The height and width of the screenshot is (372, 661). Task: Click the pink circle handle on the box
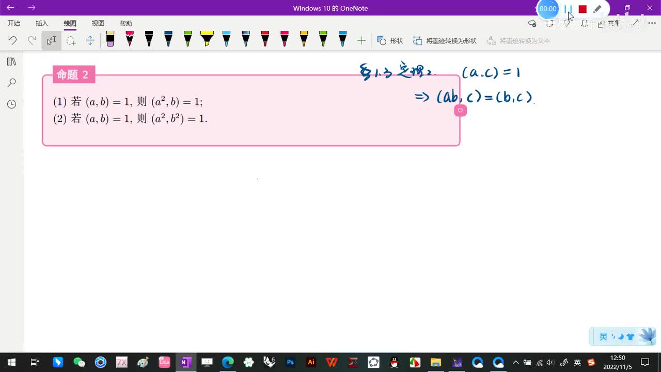tap(460, 110)
